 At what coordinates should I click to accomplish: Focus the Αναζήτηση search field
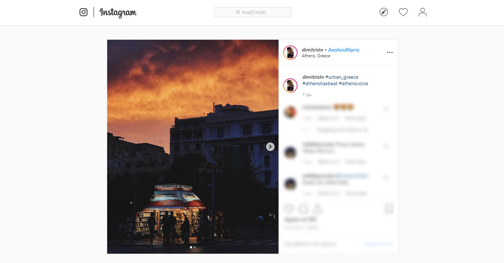(x=253, y=12)
